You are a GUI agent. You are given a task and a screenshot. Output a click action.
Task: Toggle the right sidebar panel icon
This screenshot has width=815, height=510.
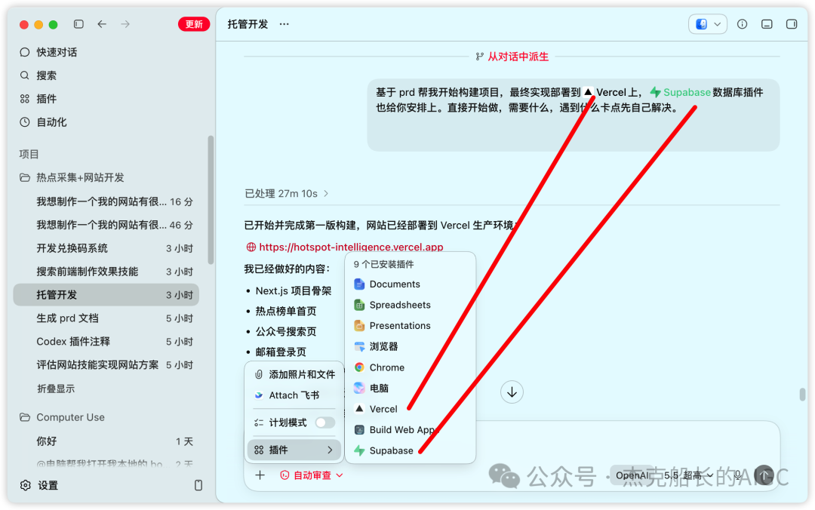792,24
